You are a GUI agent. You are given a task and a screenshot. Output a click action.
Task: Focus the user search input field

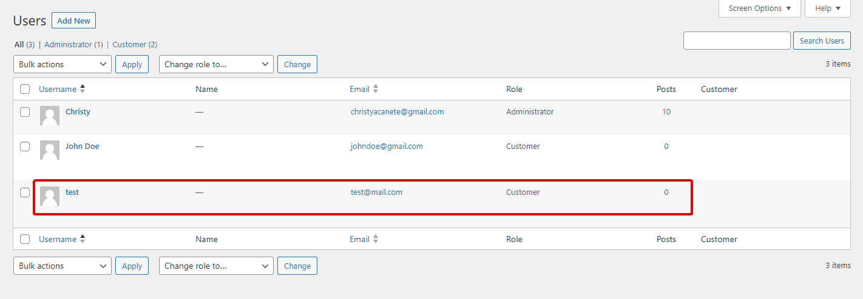(x=736, y=41)
